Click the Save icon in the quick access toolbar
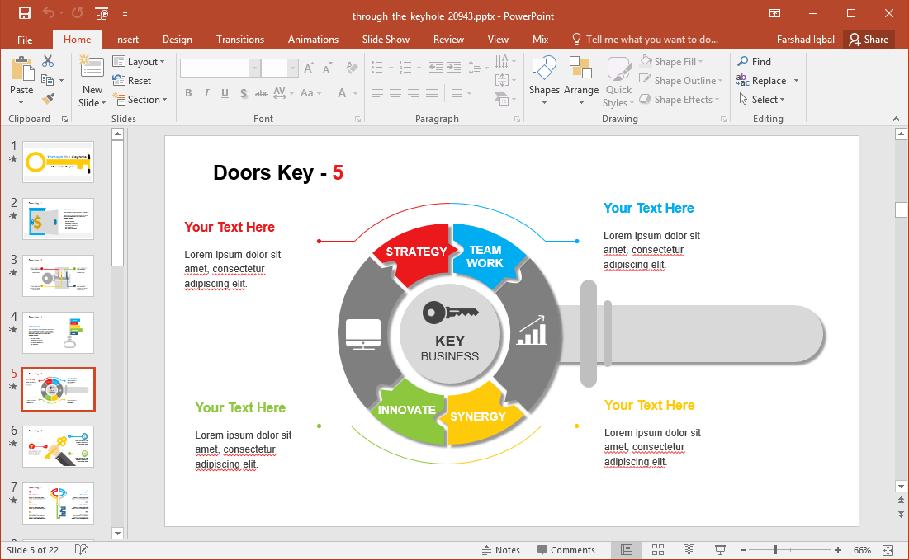The image size is (909, 560). (x=24, y=14)
